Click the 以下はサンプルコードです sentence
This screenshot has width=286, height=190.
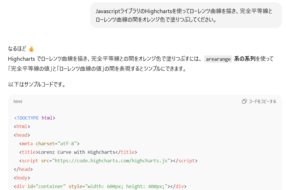(37, 85)
